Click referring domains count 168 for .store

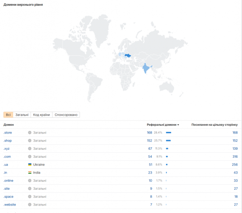pos(150,133)
